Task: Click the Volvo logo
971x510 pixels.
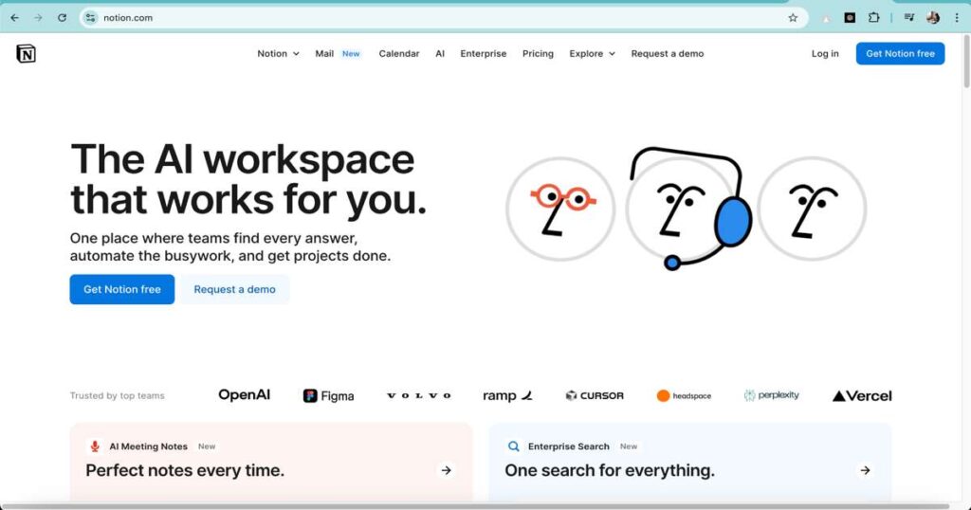Action: pos(418,395)
